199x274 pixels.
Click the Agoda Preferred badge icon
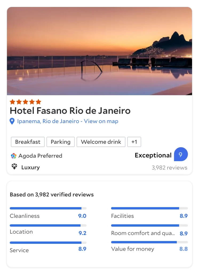click(14, 156)
